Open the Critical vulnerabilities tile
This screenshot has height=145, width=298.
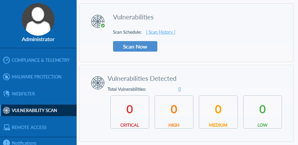coord(130,112)
